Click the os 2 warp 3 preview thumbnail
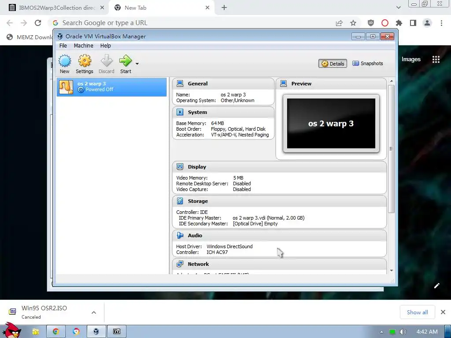The height and width of the screenshot is (338, 451). [331, 124]
